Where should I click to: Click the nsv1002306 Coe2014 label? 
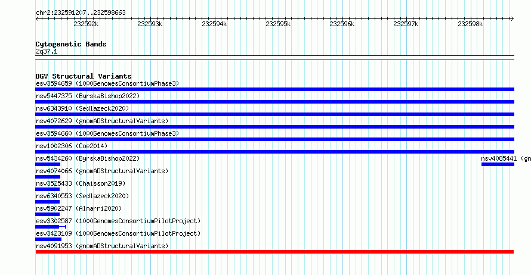72,146
